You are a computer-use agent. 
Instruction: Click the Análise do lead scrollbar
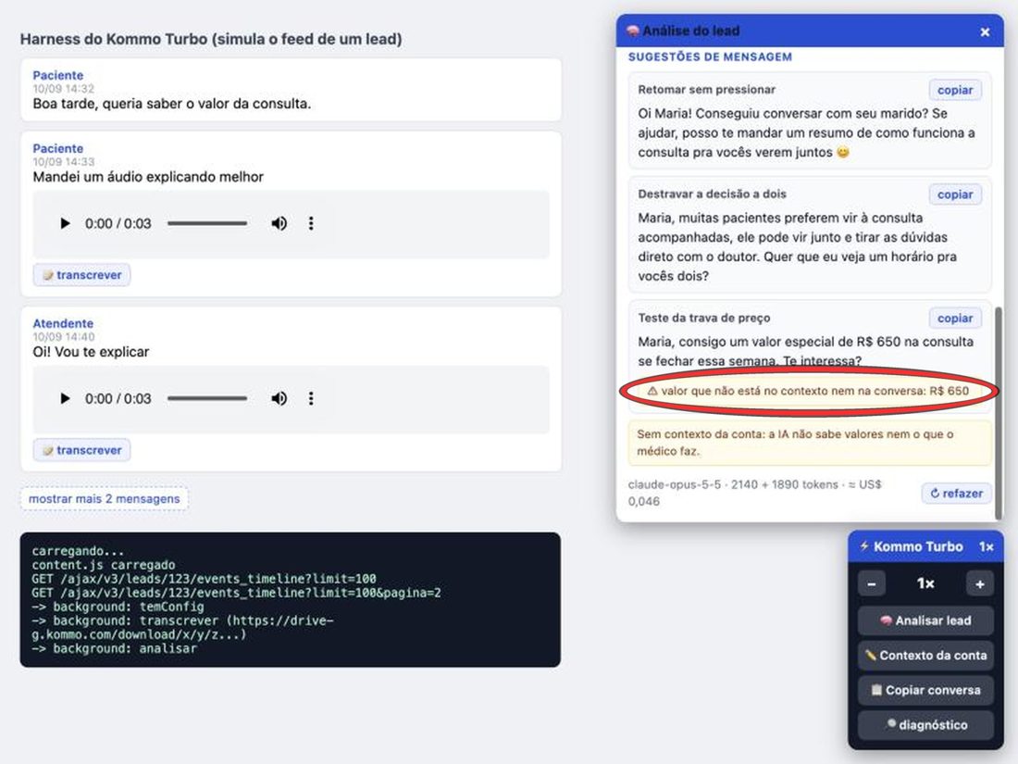tap(999, 412)
